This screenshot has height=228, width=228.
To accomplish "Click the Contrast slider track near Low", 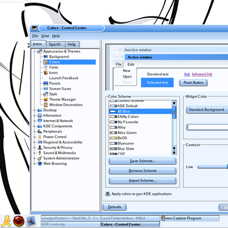I will 213,167.
